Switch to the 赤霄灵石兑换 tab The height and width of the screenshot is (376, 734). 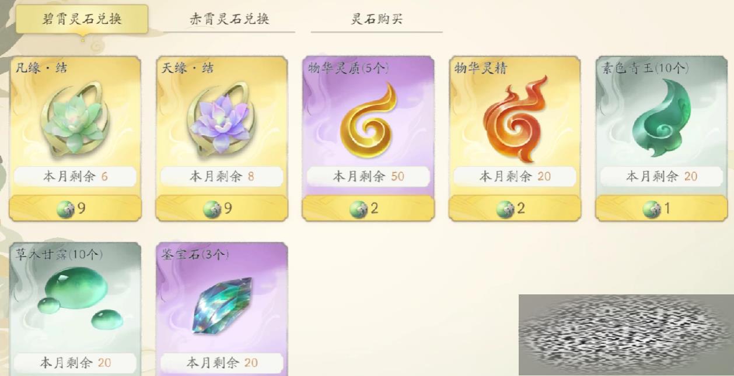coord(229,19)
